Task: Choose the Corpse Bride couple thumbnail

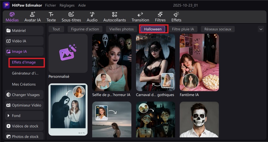Action: click(x=155, y=120)
